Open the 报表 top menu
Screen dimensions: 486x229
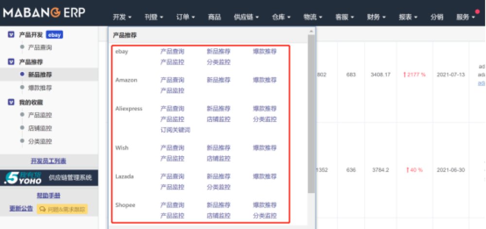click(408, 18)
